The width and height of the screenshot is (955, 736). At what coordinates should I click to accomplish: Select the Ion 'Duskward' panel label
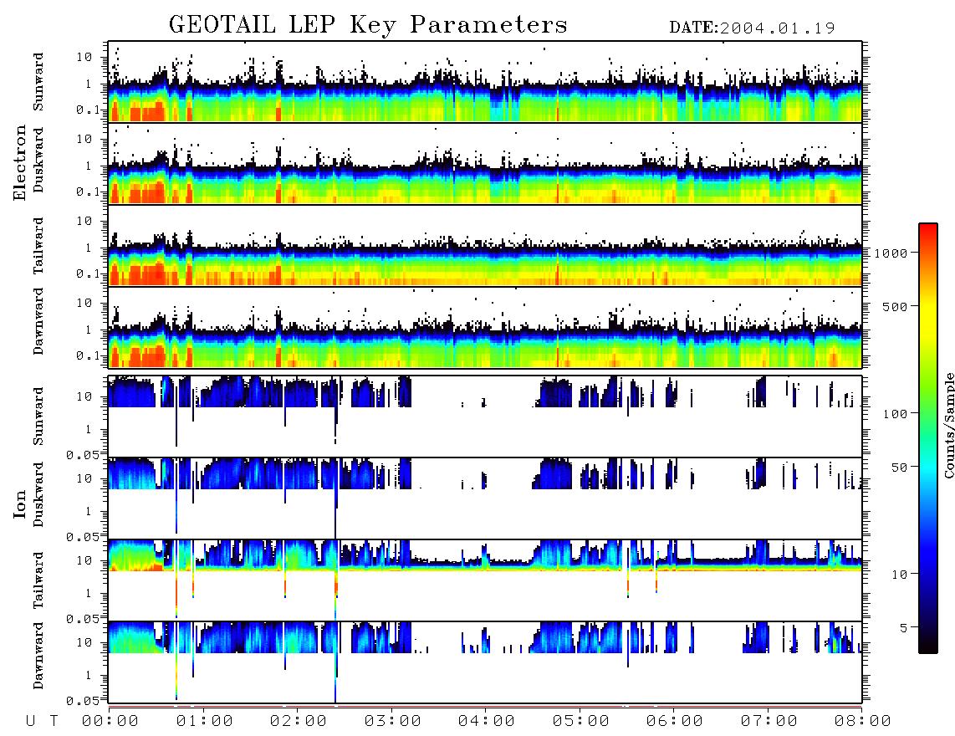(38, 494)
